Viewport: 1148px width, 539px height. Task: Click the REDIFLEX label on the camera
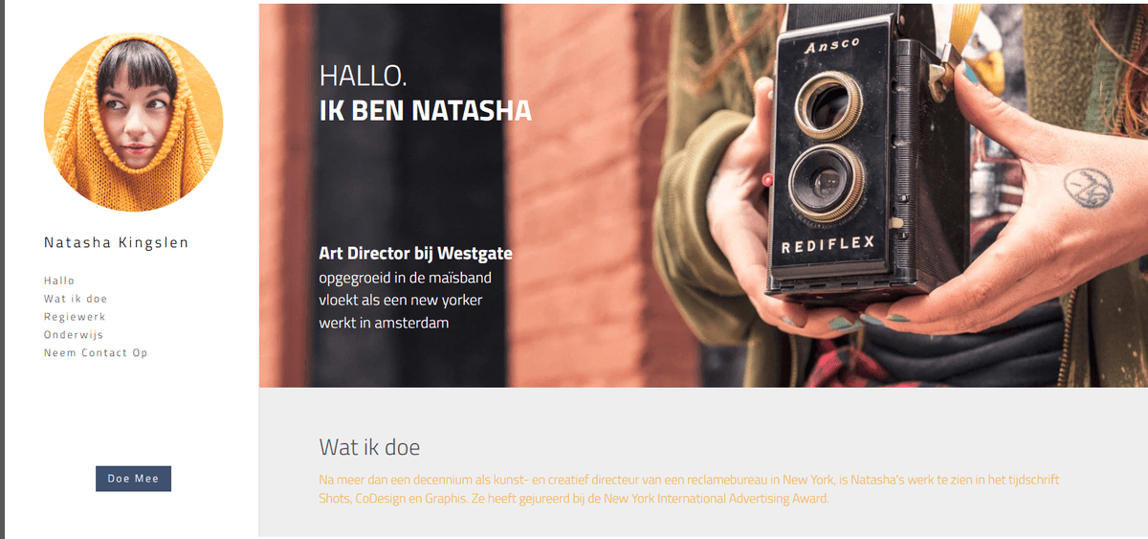click(828, 245)
